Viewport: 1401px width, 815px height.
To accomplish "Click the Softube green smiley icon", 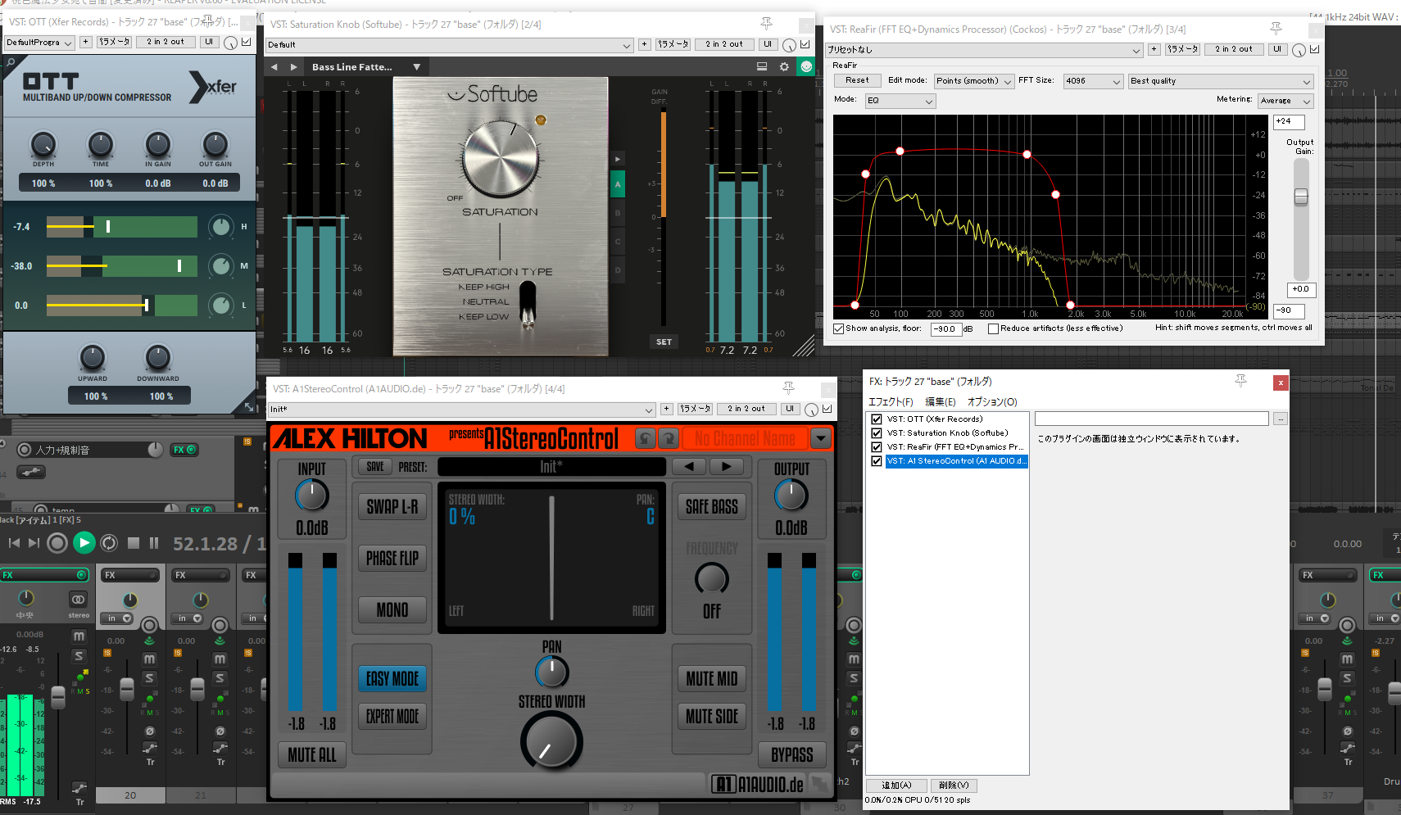I will [806, 67].
